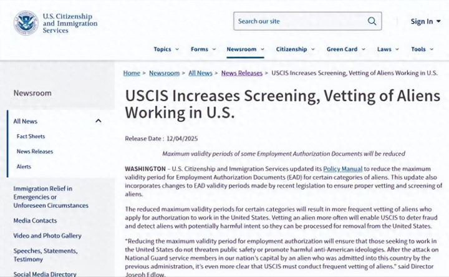Open the Citizenship navigation menu

click(x=295, y=49)
